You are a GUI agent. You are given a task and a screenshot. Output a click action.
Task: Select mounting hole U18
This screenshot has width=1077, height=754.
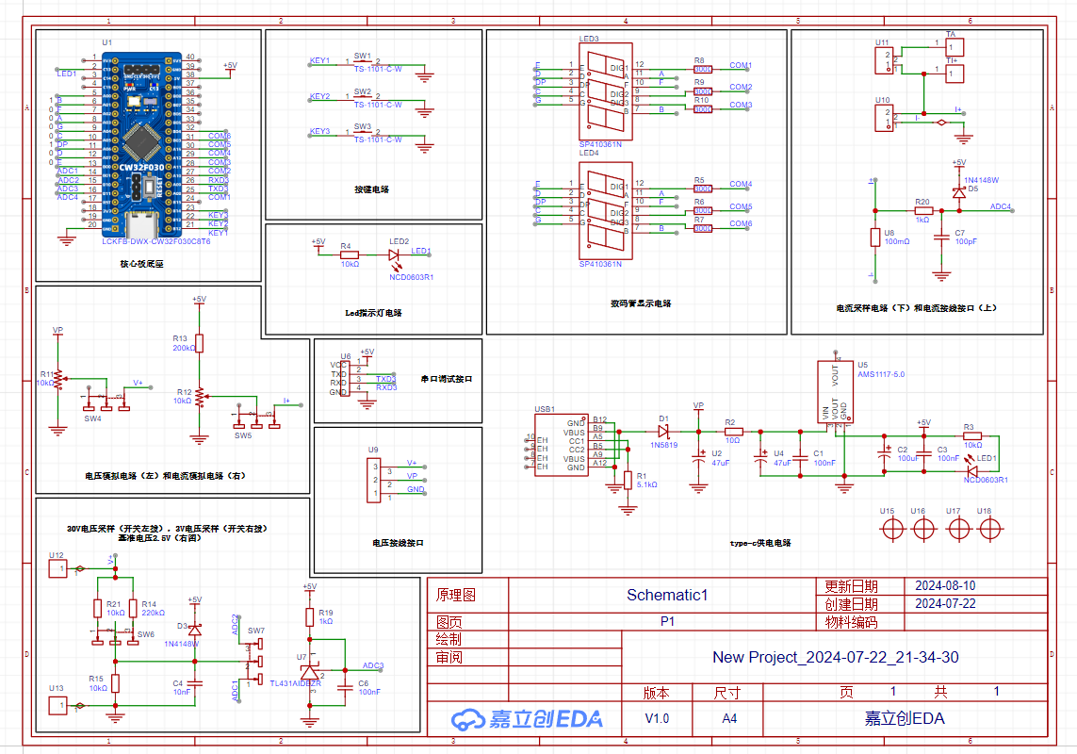989,530
